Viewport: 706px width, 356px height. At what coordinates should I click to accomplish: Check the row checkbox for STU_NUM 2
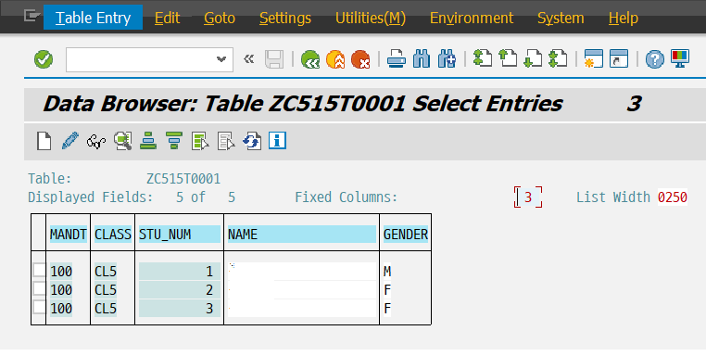(39, 289)
